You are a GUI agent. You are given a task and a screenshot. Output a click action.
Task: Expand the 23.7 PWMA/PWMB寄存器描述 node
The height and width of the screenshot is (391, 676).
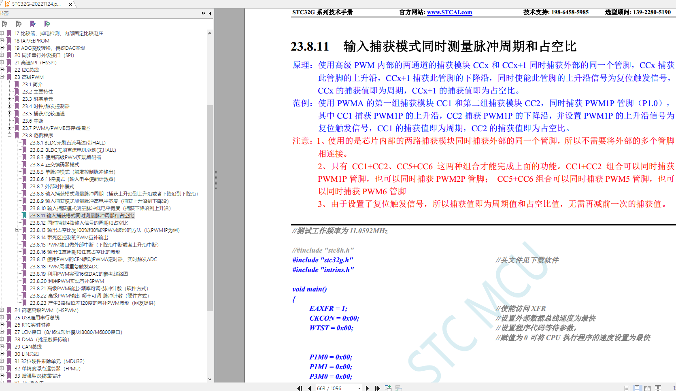point(9,128)
